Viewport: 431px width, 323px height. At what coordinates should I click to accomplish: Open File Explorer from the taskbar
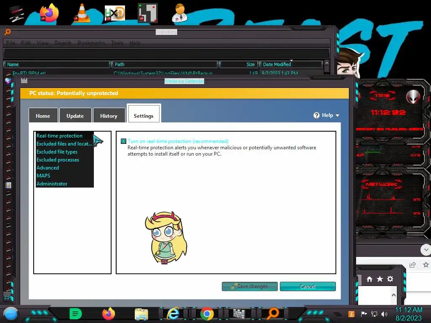point(141,314)
